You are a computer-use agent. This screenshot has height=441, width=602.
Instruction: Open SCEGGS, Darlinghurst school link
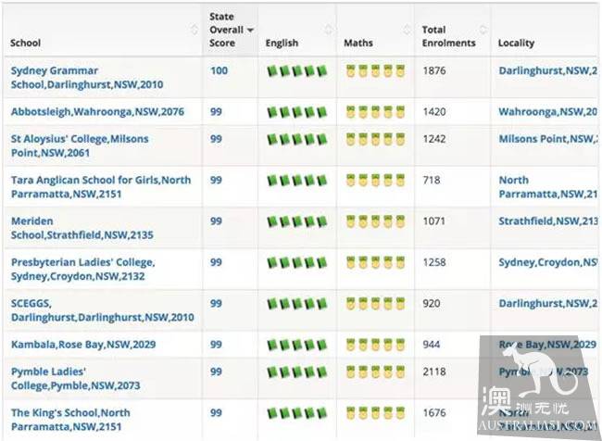point(103,310)
